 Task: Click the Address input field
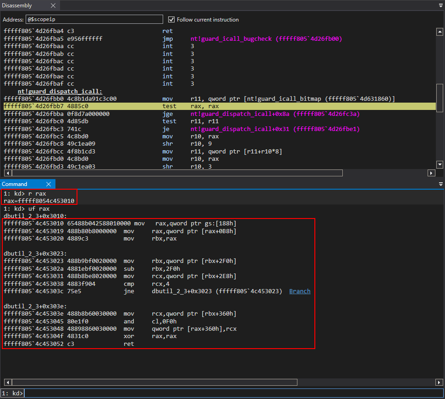point(94,20)
